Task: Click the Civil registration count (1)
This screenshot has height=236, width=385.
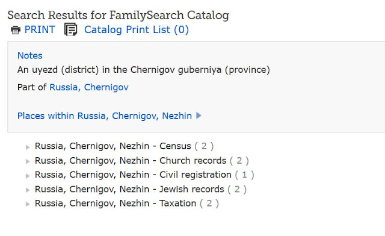Action: point(244,175)
